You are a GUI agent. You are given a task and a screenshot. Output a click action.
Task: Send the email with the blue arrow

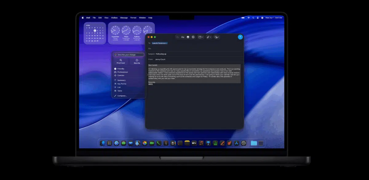(x=240, y=37)
